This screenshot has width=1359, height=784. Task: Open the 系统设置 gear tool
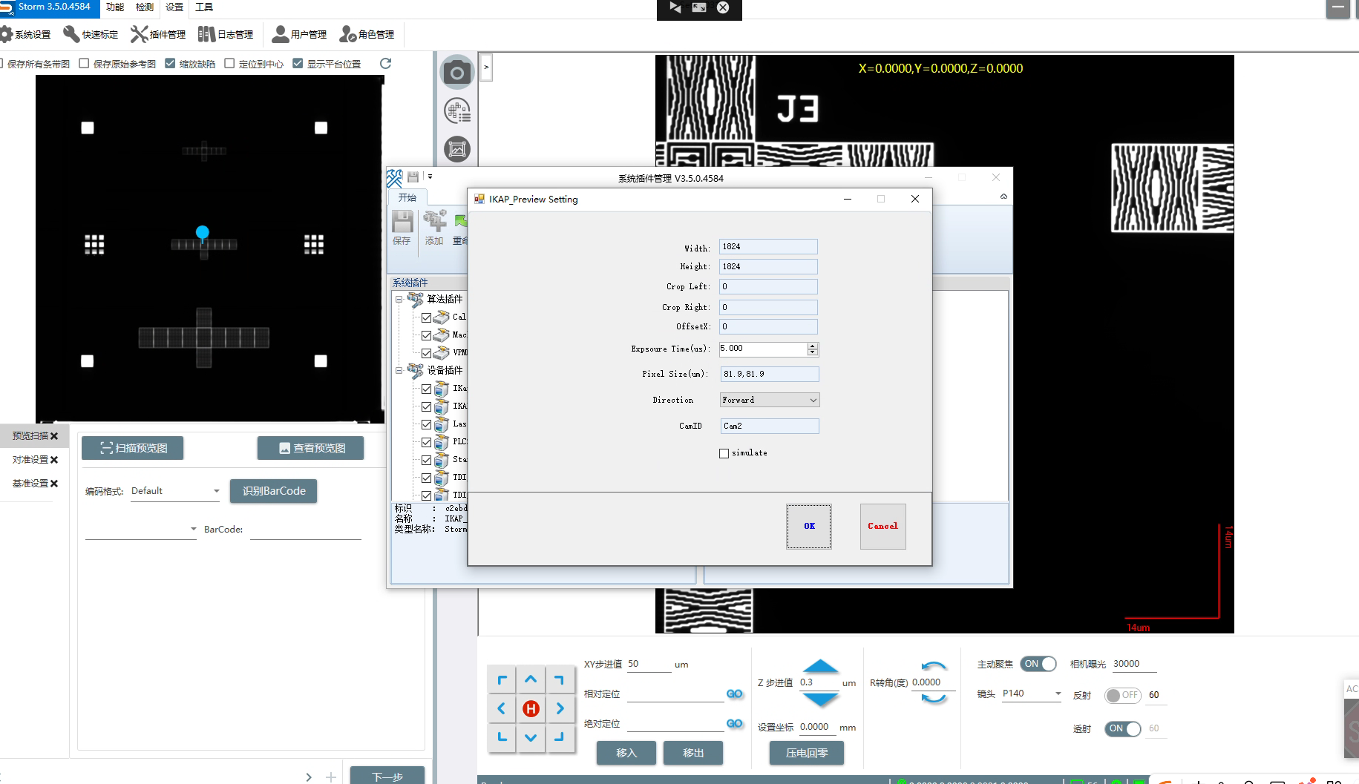26,34
